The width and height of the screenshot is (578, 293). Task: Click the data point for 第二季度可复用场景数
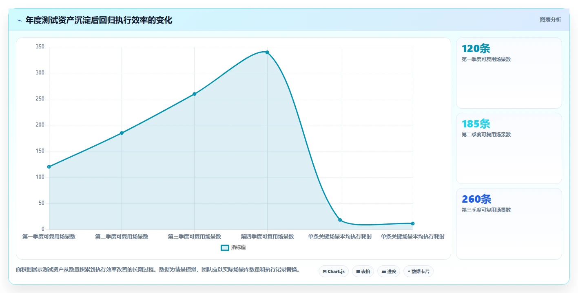pos(122,133)
